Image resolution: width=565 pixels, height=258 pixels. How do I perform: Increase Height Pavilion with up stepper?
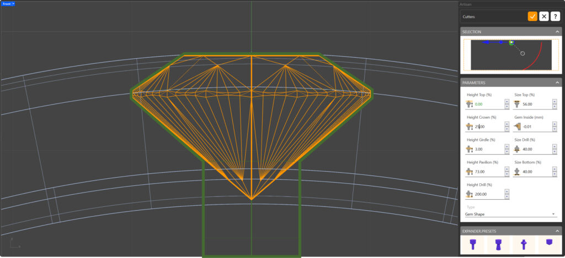[x=507, y=169]
